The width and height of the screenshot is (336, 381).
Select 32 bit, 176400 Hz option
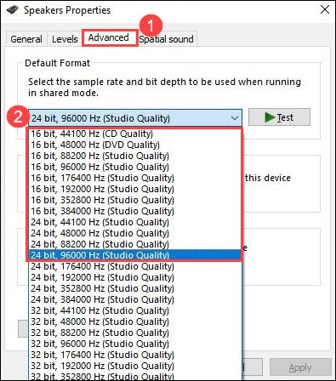click(x=135, y=355)
